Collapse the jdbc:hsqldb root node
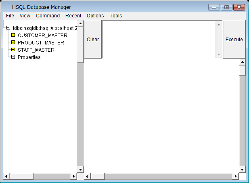This screenshot has width=249, height=183. pyautogui.click(x=8, y=28)
